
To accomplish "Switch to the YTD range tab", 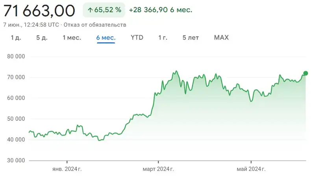I will coord(137,38).
